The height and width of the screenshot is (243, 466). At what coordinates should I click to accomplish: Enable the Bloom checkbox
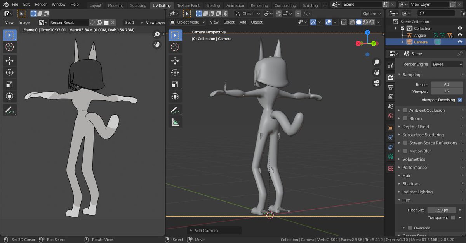click(405, 118)
